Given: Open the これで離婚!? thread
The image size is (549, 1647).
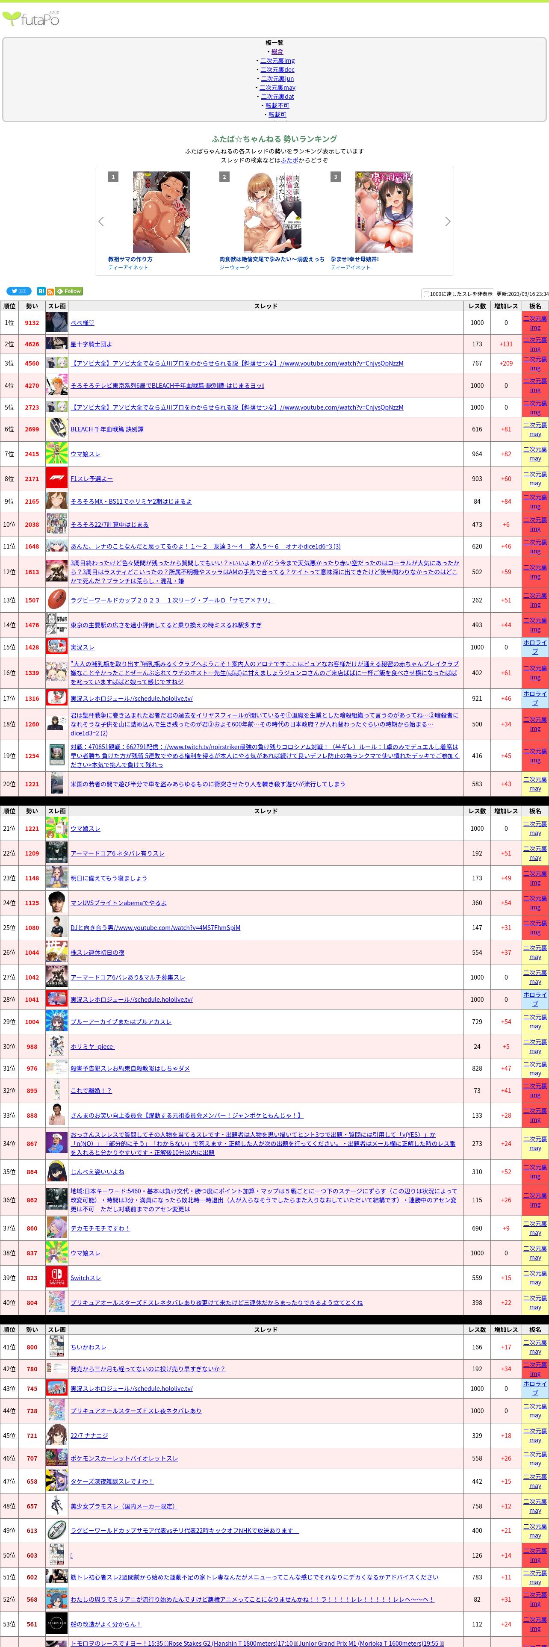Looking at the screenshot, I should pos(91,1091).
